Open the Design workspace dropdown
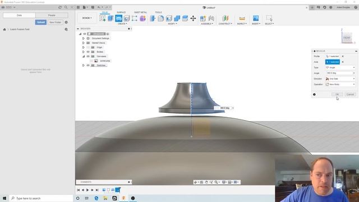The height and width of the screenshot is (202, 359). tap(87, 18)
